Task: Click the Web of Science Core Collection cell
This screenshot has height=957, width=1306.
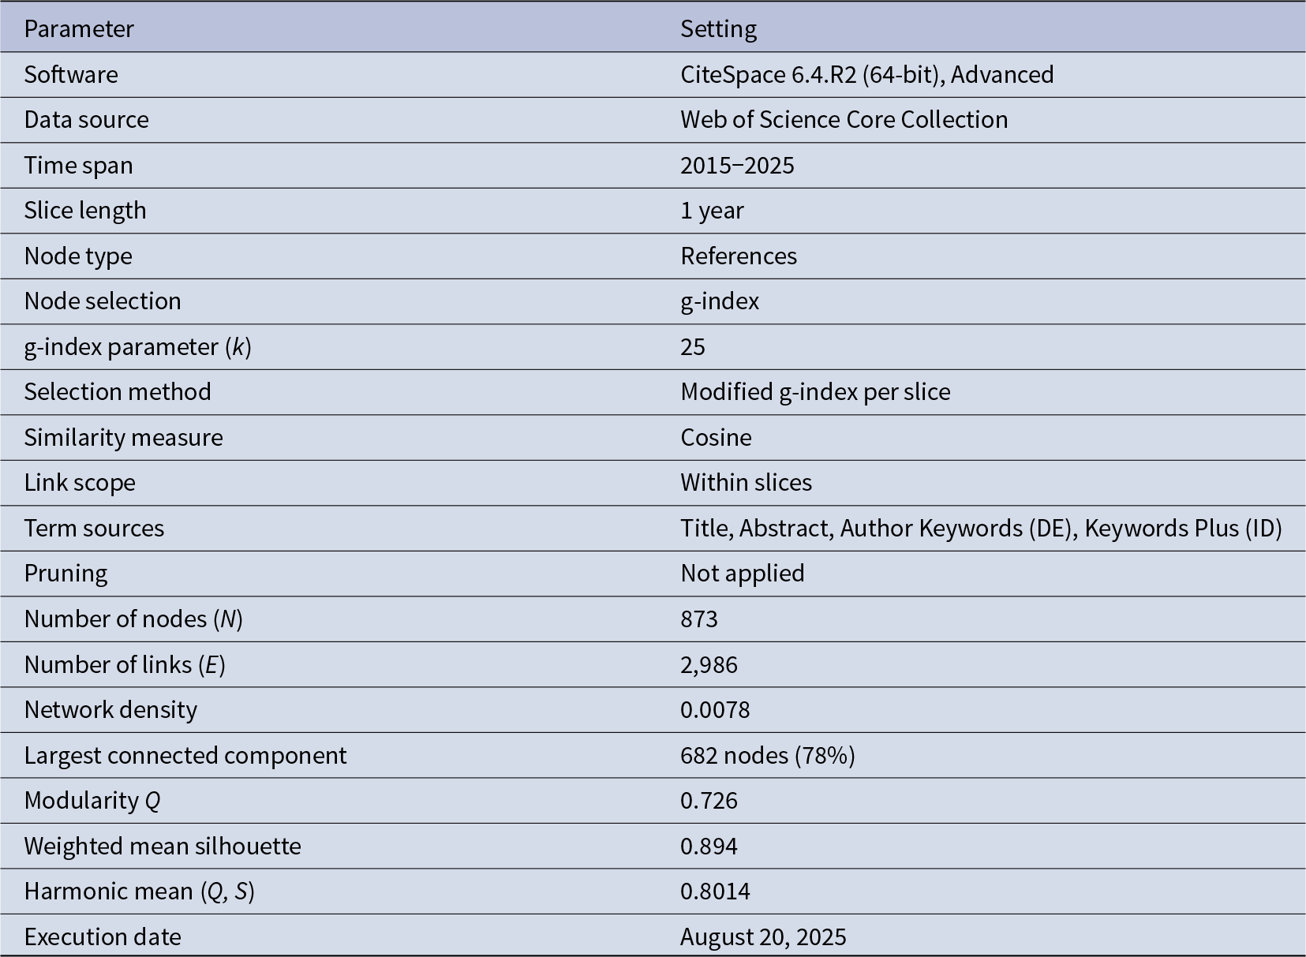Action: click(x=844, y=119)
